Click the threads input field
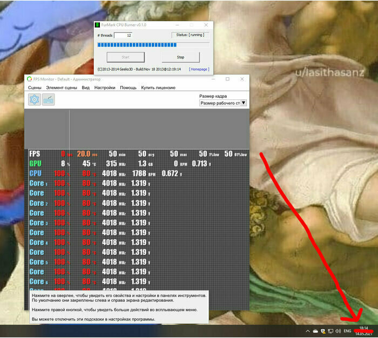 pyautogui.click(x=123, y=36)
